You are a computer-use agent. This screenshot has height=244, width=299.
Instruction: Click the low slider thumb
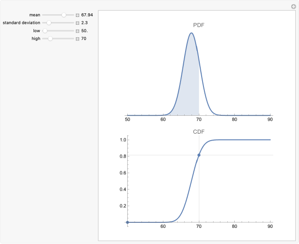(45, 31)
